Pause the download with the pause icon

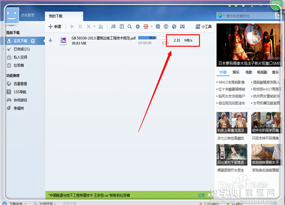point(80,27)
